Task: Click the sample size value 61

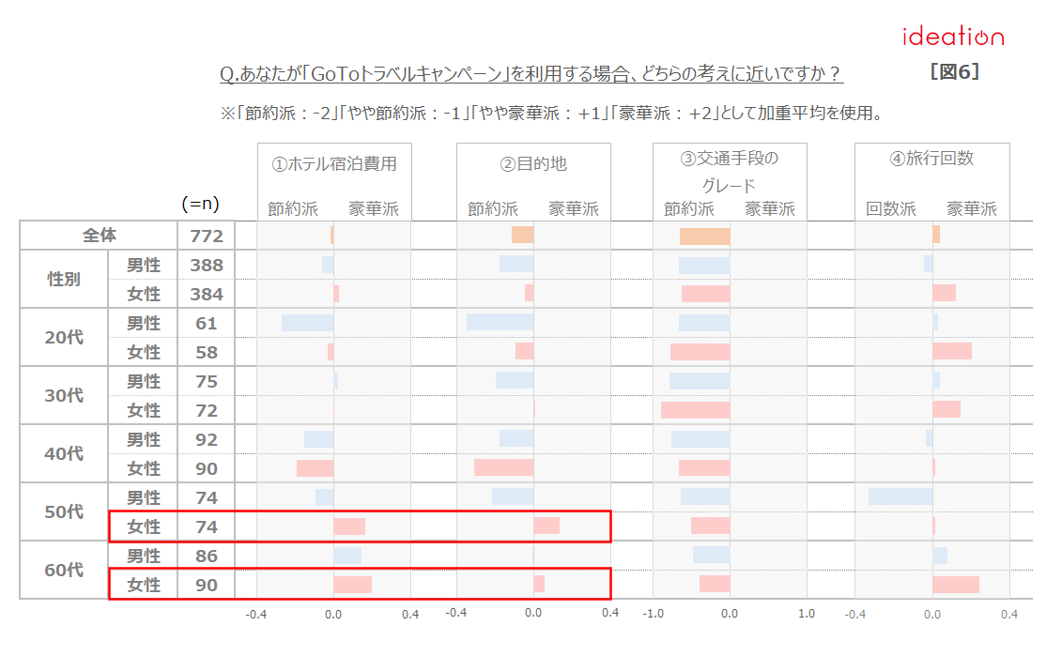Action: click(206, 324)
